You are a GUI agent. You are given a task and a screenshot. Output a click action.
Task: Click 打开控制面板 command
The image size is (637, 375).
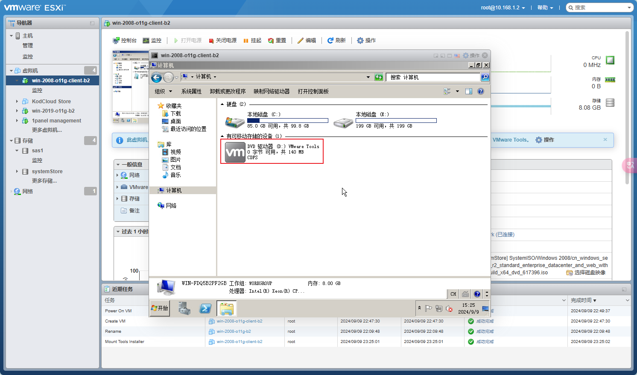click(313, 91)
